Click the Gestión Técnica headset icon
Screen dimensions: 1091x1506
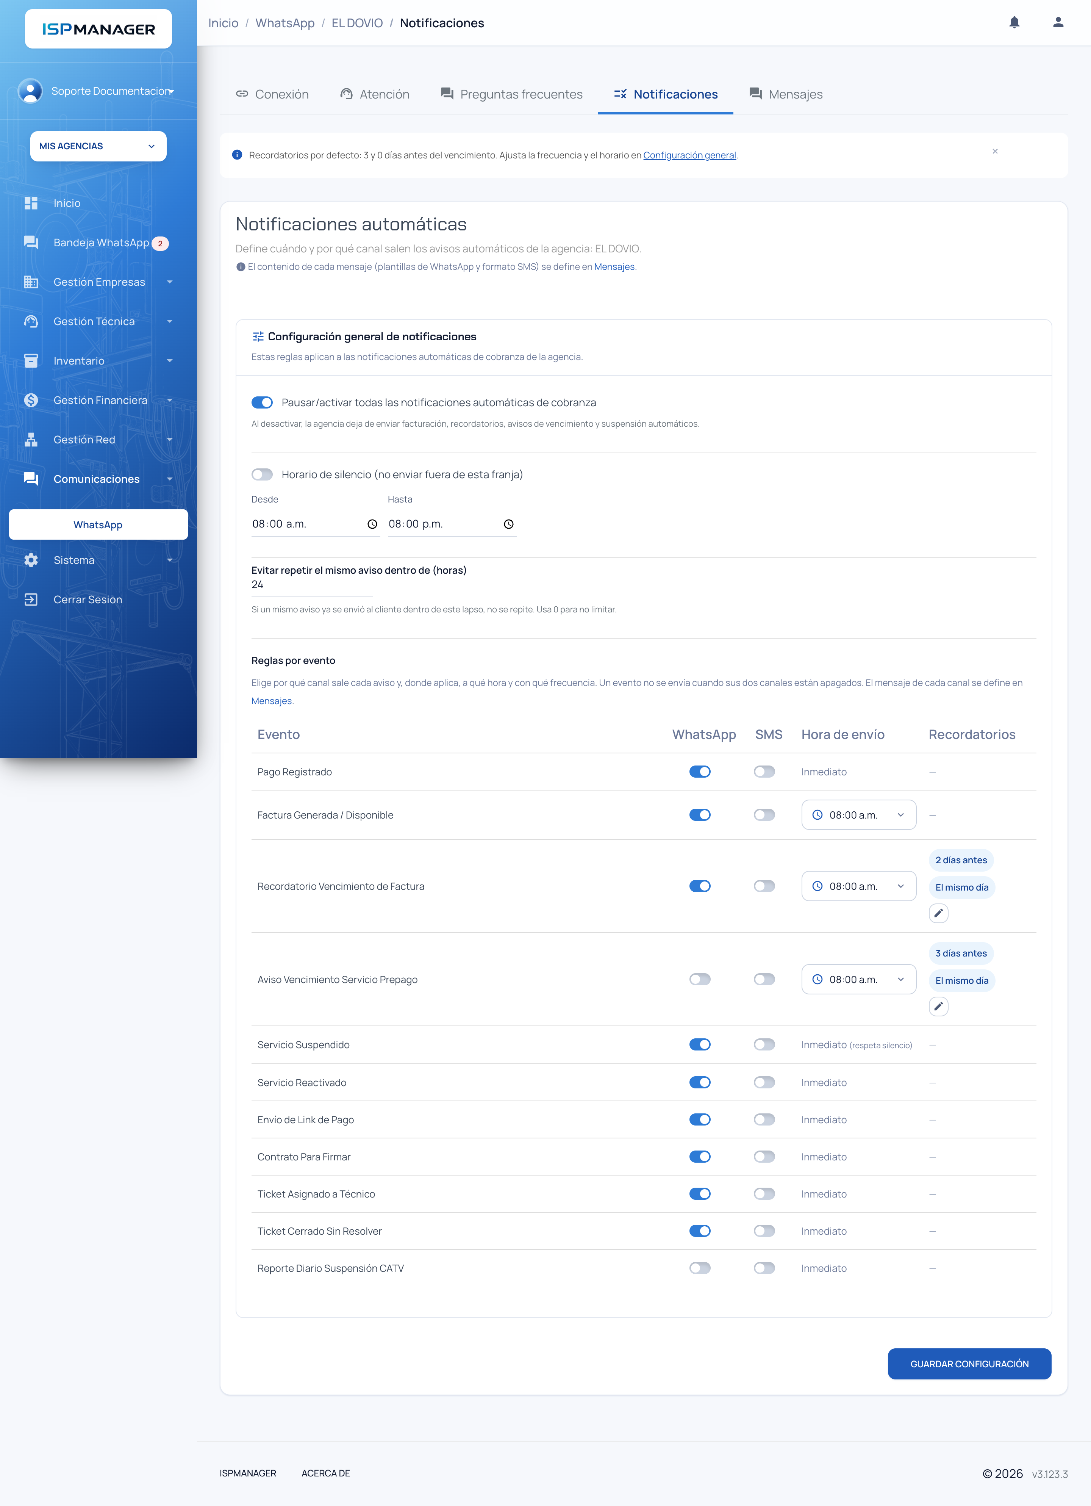point(31,321)
